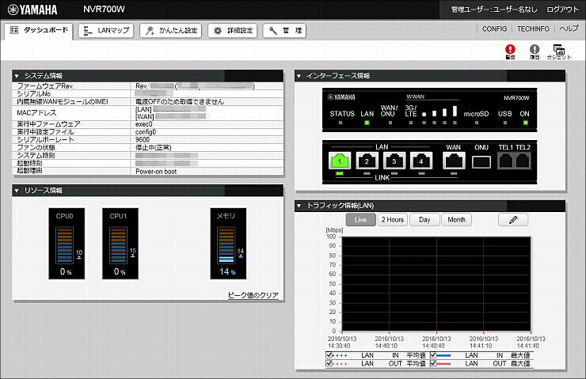Click the 電源OFFのため取得できません message
Screen dimensions: 586x379
click(x=180, y=101)
